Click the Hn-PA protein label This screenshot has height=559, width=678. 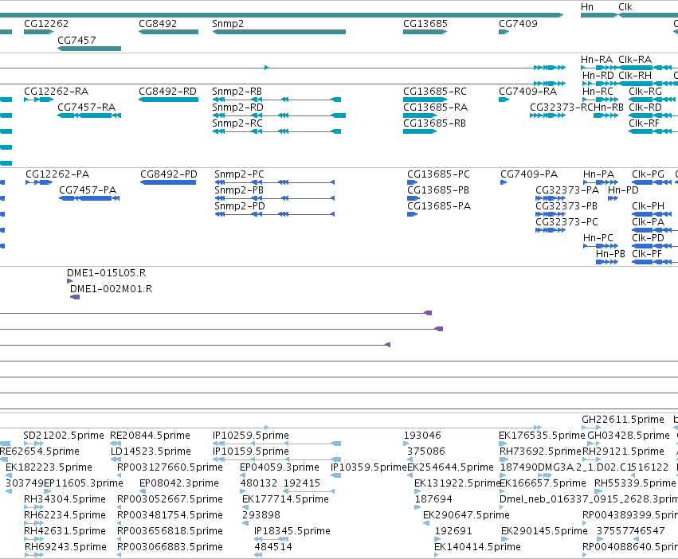[598, 174]
